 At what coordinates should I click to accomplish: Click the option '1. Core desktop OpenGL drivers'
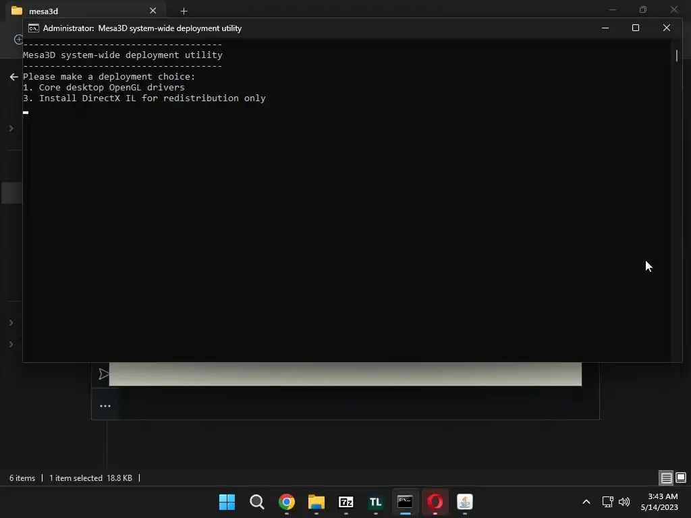[104, 88]
